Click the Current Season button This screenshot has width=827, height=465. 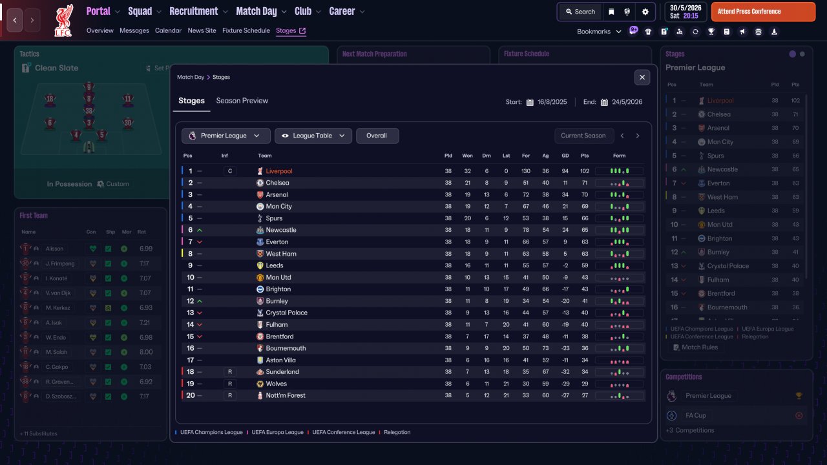pos(583,136)
